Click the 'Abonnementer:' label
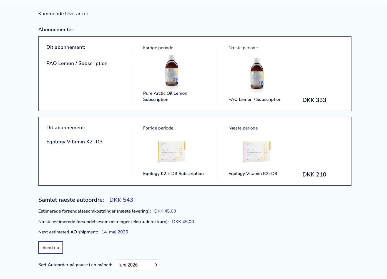The image size is (387, 279). click(x=56, y=29)
